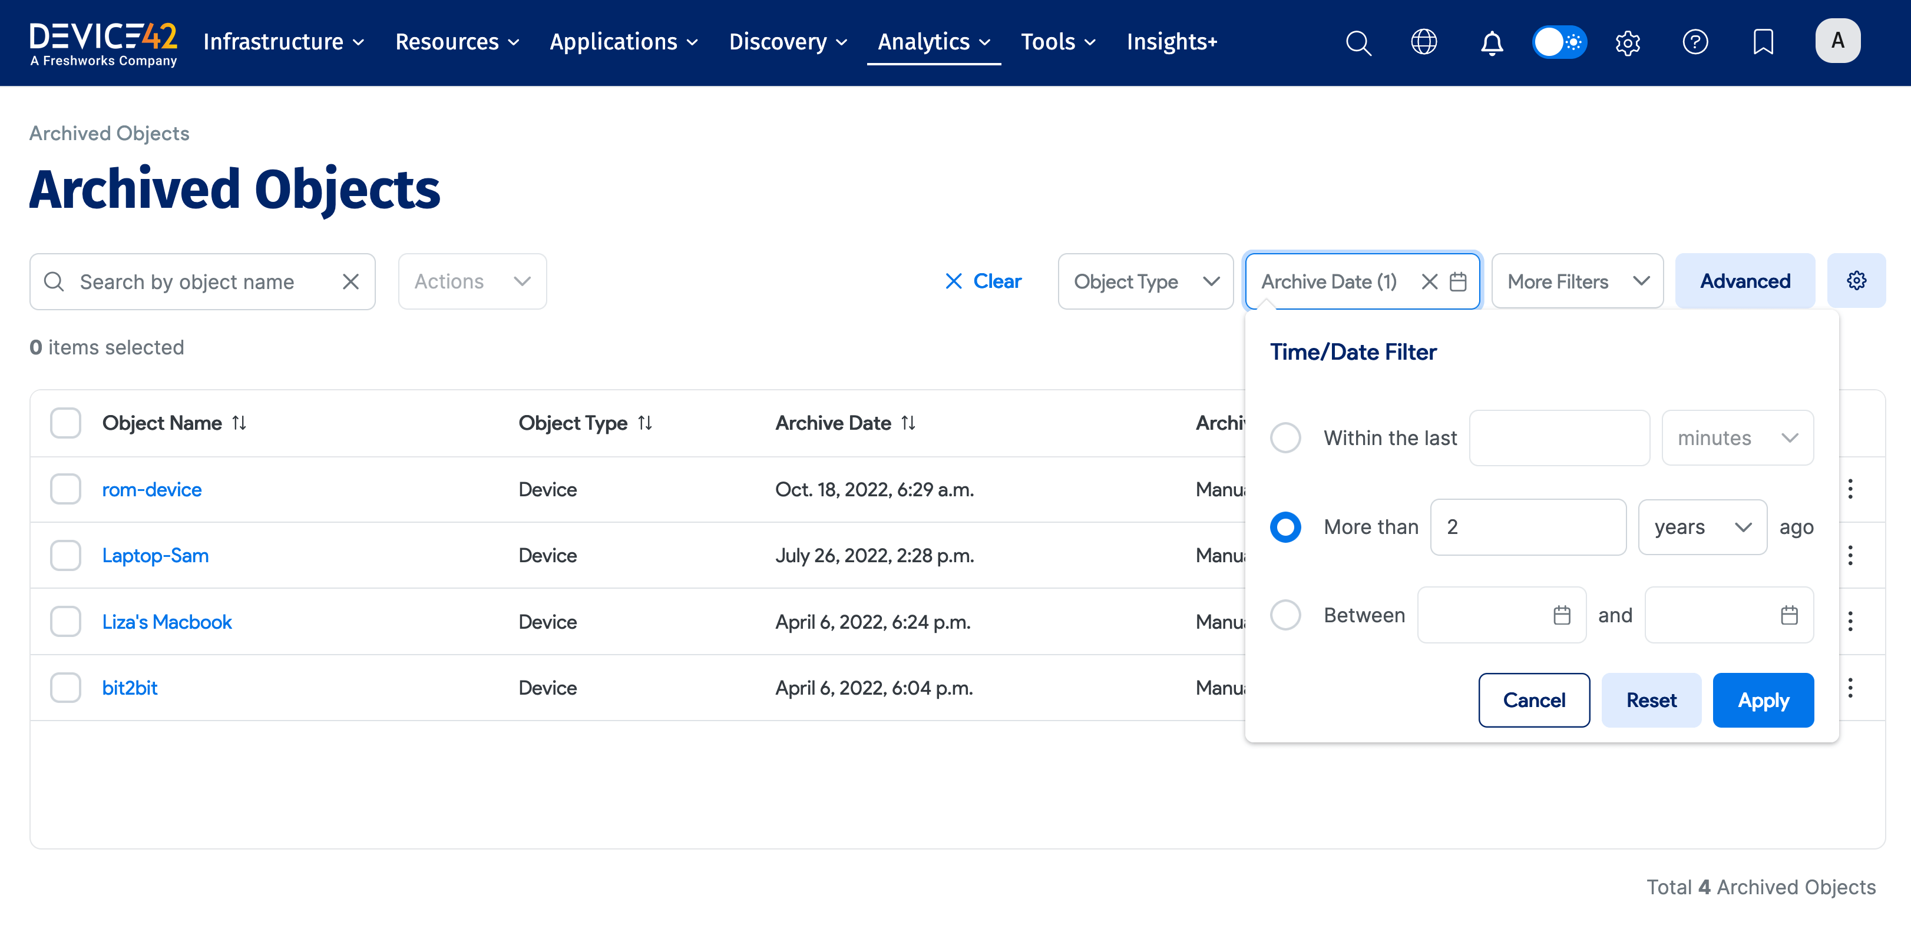Toggle the light/dark theme switch
1911x949 pixels.
click(1559, 42)
